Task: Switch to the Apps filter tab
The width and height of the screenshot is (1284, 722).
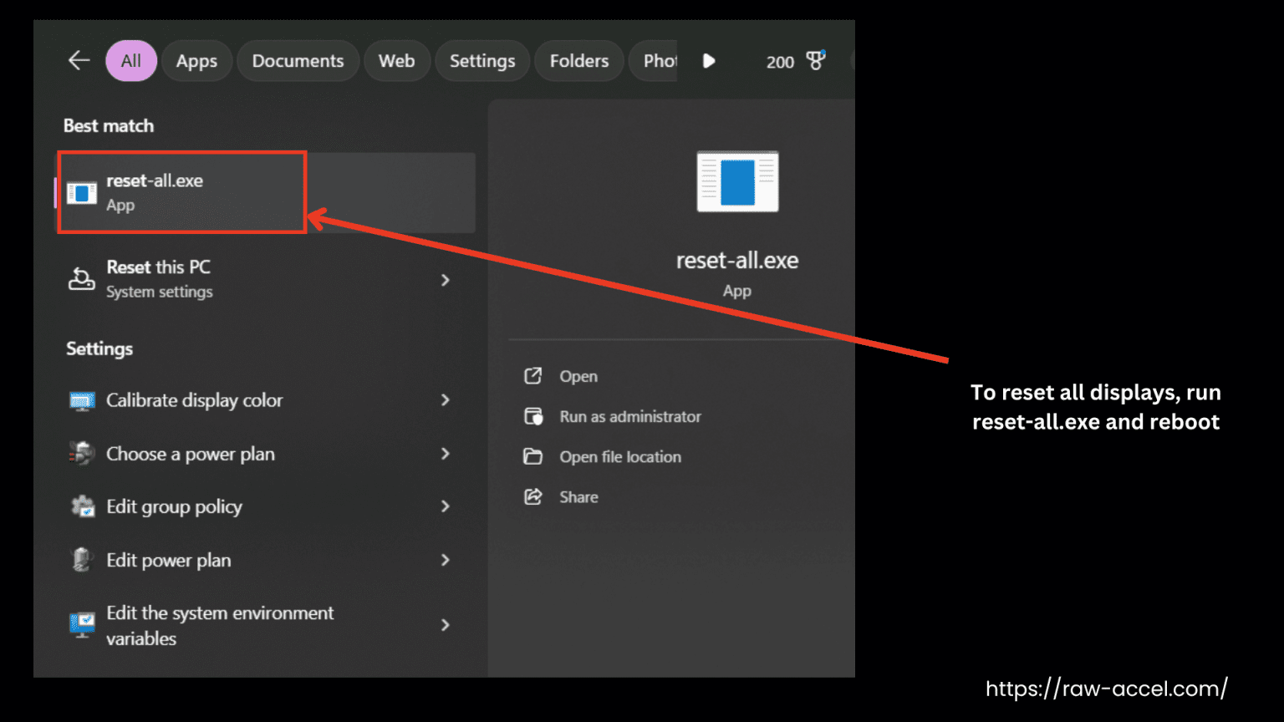Action: [x=196, y=60]
